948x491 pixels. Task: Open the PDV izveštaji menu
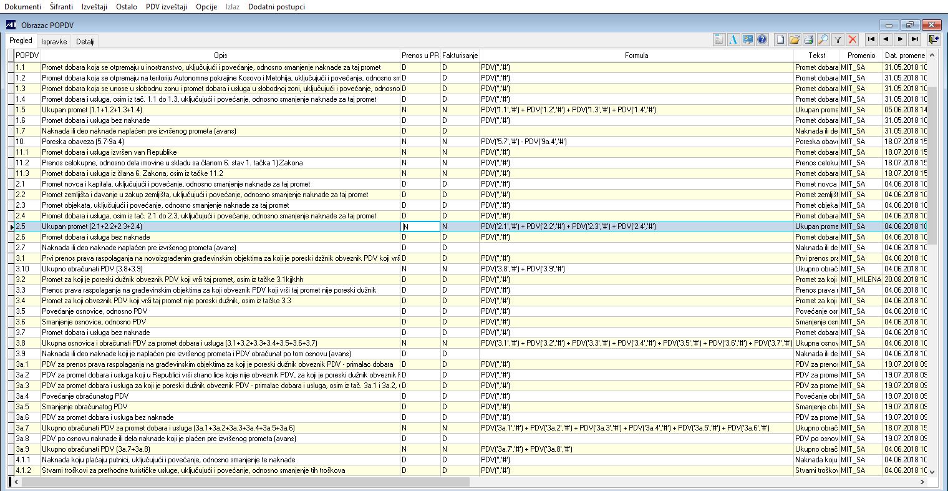[167, 7]
